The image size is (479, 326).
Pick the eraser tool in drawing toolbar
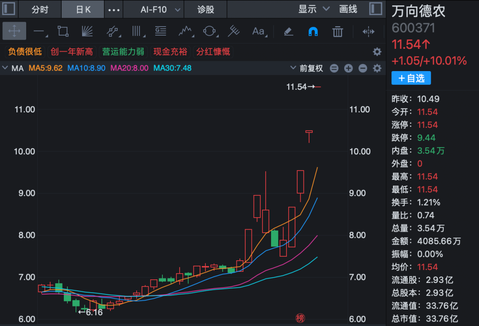point(288,32)
